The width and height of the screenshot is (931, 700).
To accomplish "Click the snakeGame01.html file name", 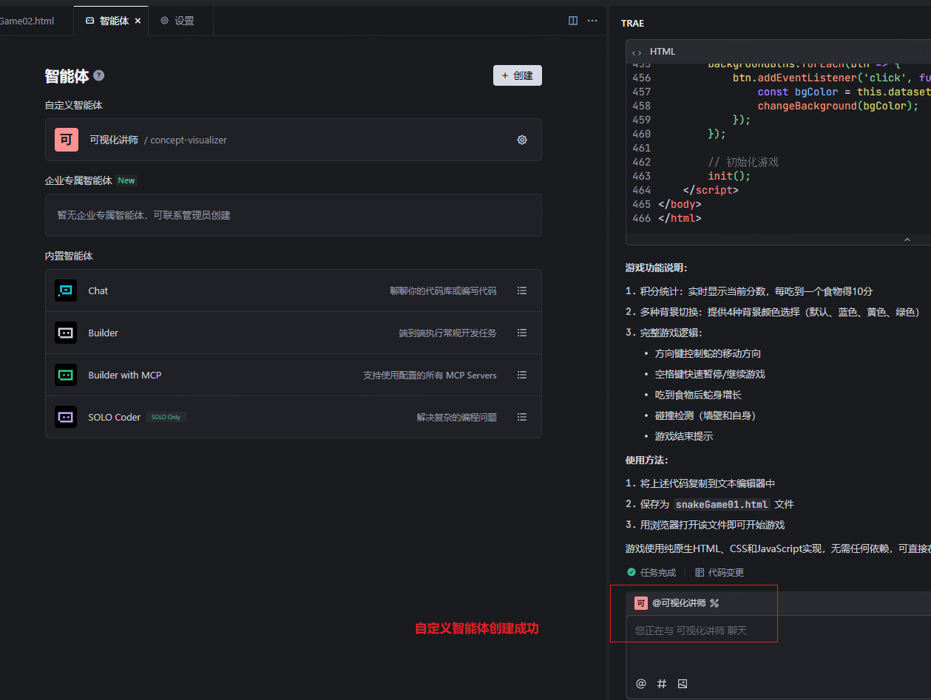I will click(722, 504).
